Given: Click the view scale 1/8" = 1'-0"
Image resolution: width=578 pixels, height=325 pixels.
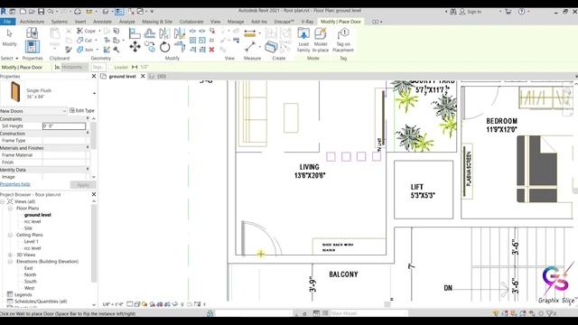Looking at the screenshot, I should click(112, 304).
